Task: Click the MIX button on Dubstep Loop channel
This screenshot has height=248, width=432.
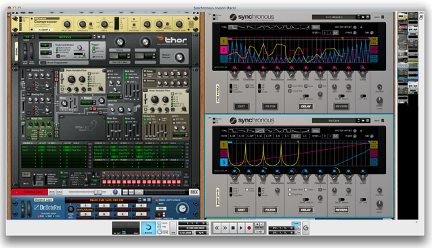Action: click(194, 192)
